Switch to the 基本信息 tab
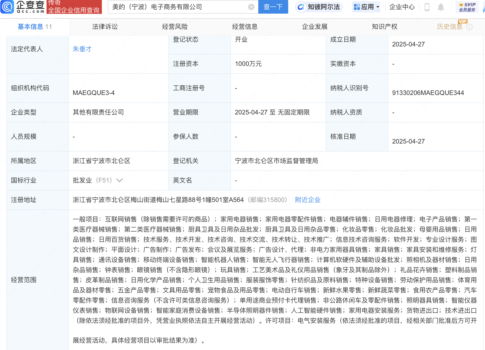The height and width of the screenshot is (350, 485). pos(35,27)
